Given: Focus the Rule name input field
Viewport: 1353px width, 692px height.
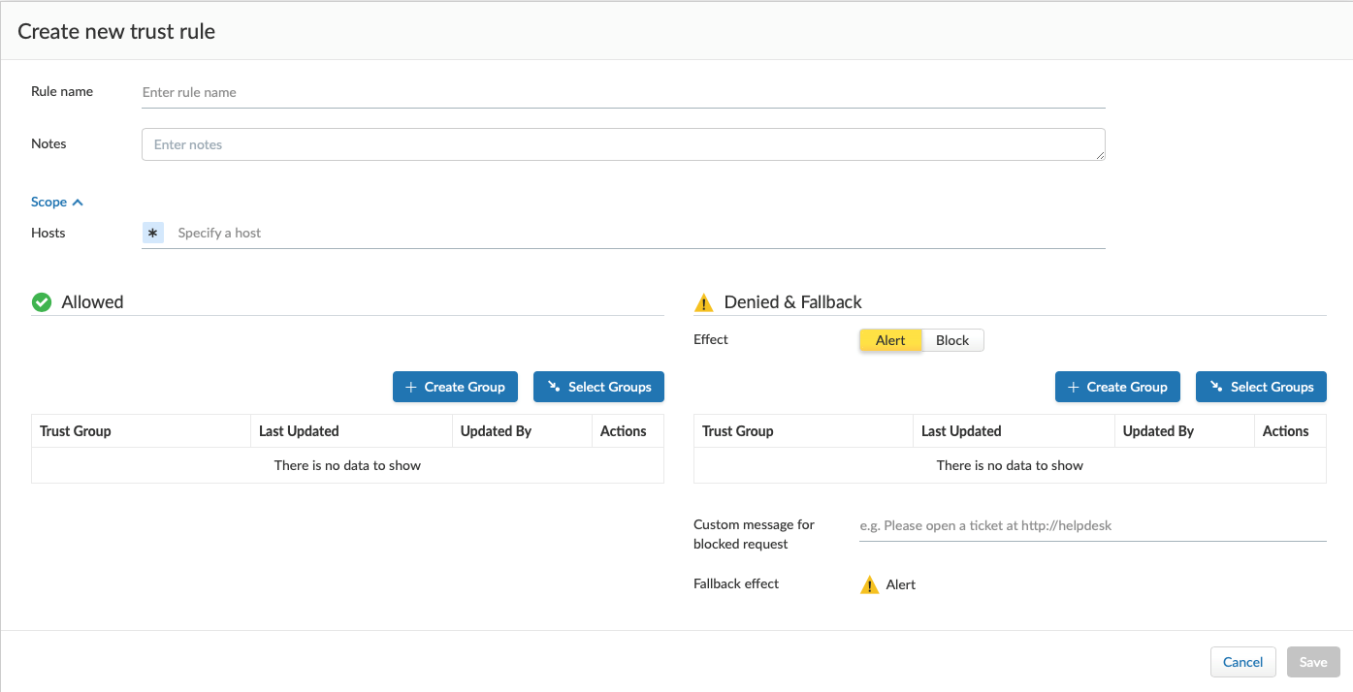Looking at the screenshot, I should click(623, 93).
